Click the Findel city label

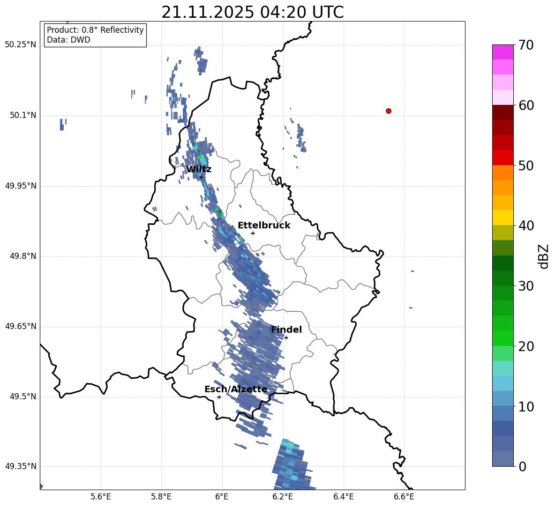pos(286,330)
